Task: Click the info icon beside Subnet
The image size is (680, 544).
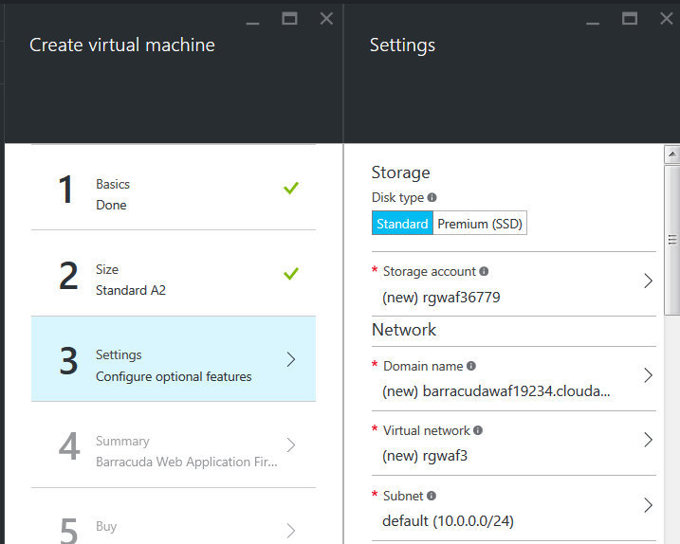Action: 432,496
